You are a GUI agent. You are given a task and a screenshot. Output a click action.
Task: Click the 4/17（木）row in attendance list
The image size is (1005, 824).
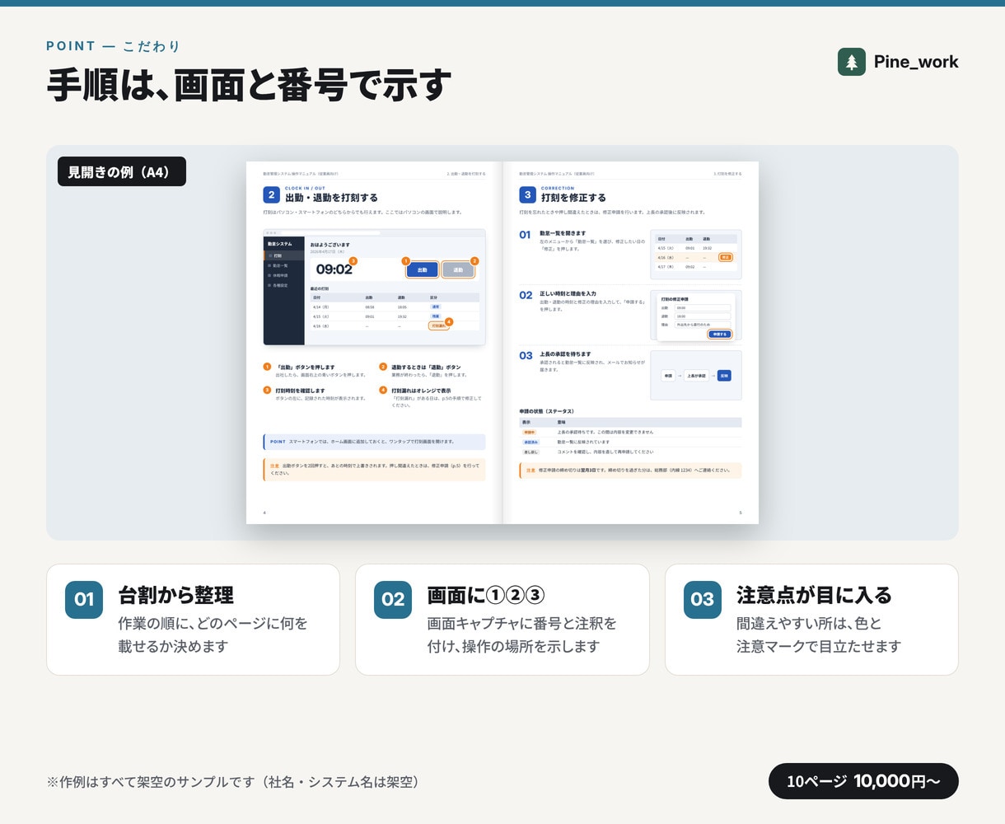tap(695, 267)
